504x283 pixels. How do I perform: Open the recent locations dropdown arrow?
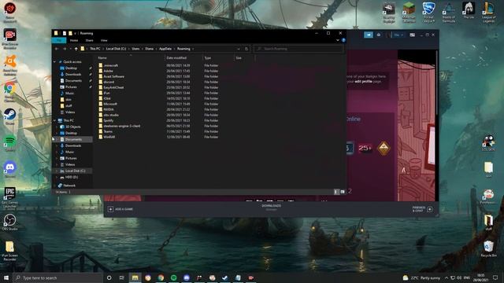[70, 49]
